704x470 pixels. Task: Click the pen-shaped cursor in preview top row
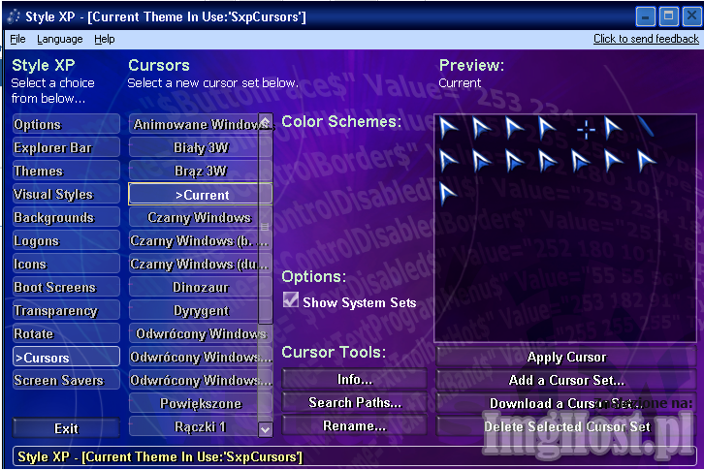[x=645, y=127]
